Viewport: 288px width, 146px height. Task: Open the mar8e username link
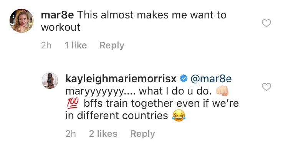pos(57,15)
